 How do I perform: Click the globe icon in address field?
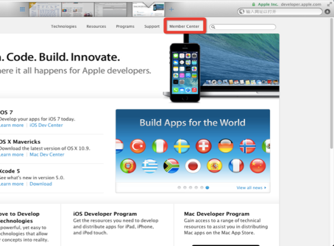pos(242,12)
